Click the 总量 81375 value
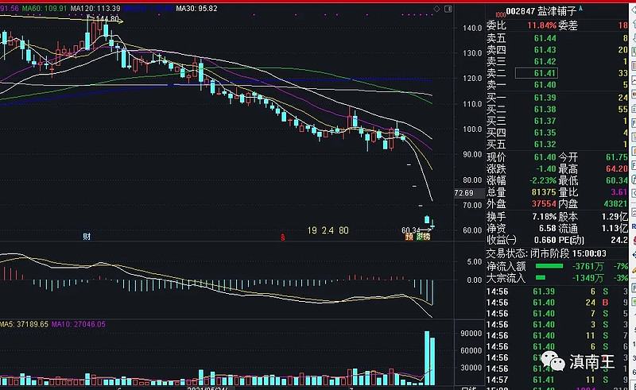Image resolution: width=636 pixels, height=390 pixels. click(544, 192)
